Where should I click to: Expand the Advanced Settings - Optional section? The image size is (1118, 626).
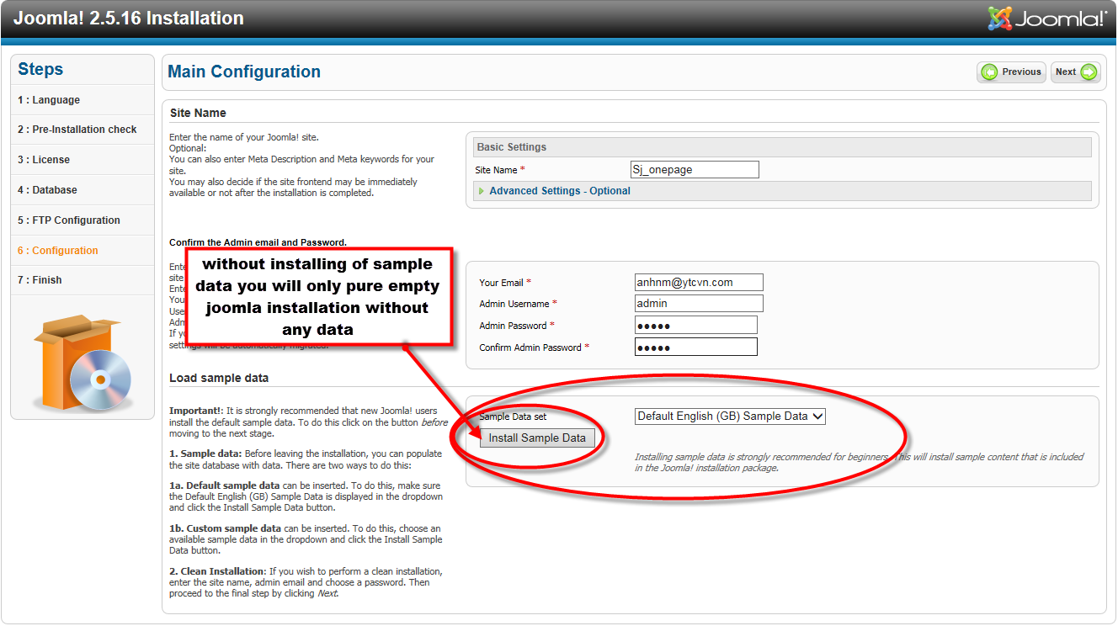(x=560, y=191)
